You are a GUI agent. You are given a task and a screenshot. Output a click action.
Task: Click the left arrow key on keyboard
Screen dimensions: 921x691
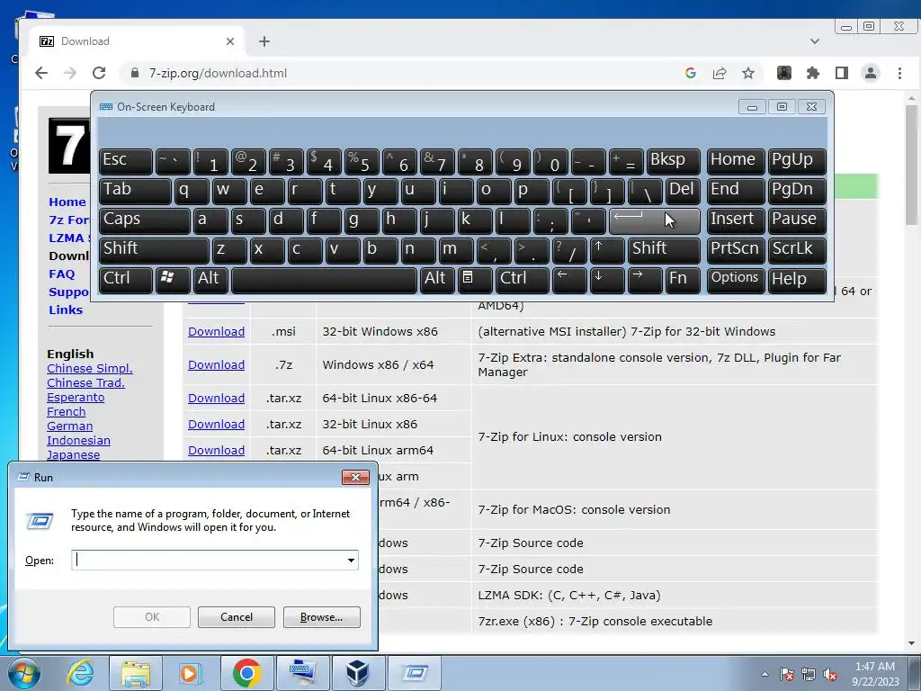tap(569, 279)
